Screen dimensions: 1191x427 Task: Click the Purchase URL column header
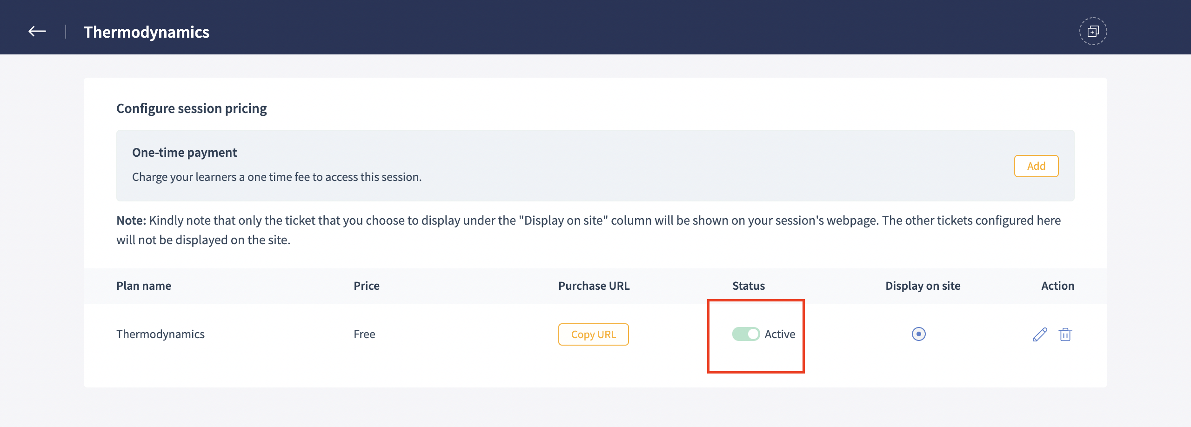click(x=594, y=286)
